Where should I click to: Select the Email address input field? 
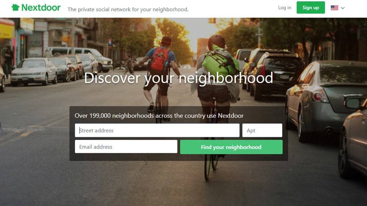126,147
